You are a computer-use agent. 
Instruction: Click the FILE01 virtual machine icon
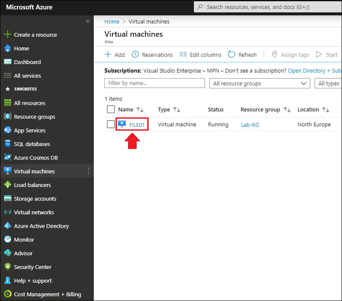coord(122,124)
